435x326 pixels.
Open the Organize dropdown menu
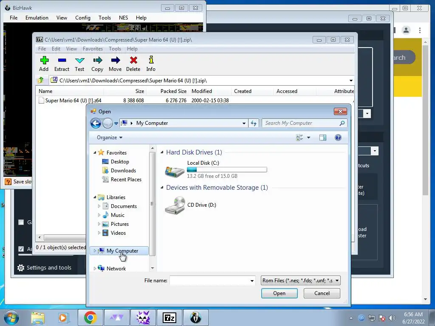click(x=110, y=138)
